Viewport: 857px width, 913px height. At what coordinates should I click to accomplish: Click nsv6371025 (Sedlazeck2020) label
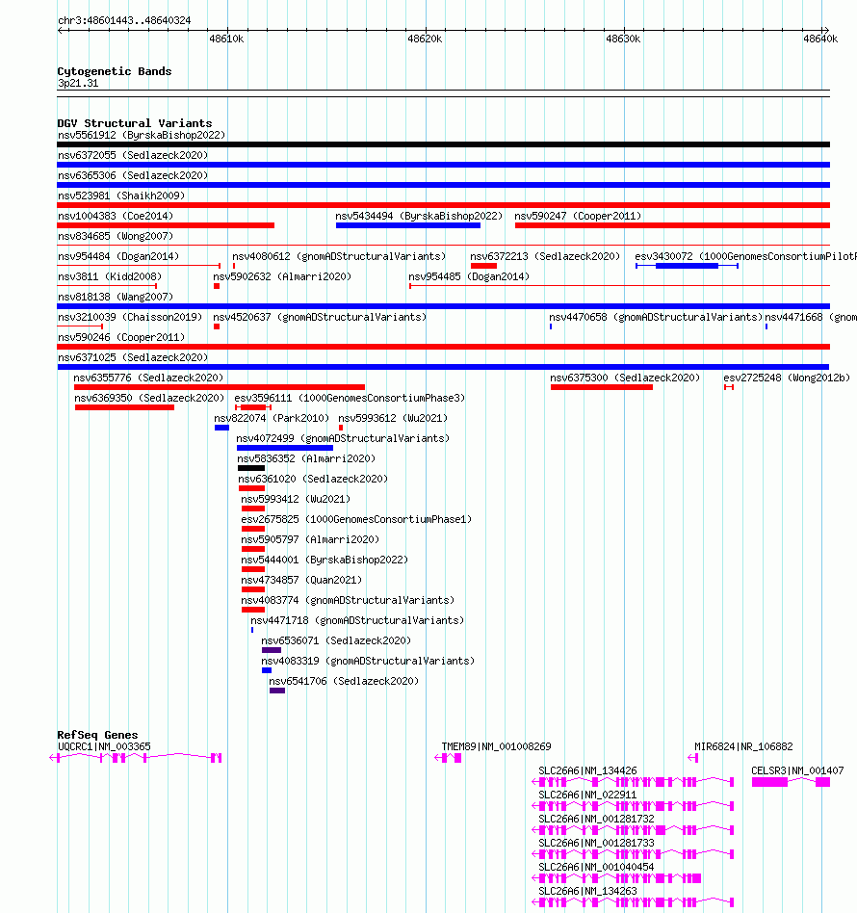(133, 357)
